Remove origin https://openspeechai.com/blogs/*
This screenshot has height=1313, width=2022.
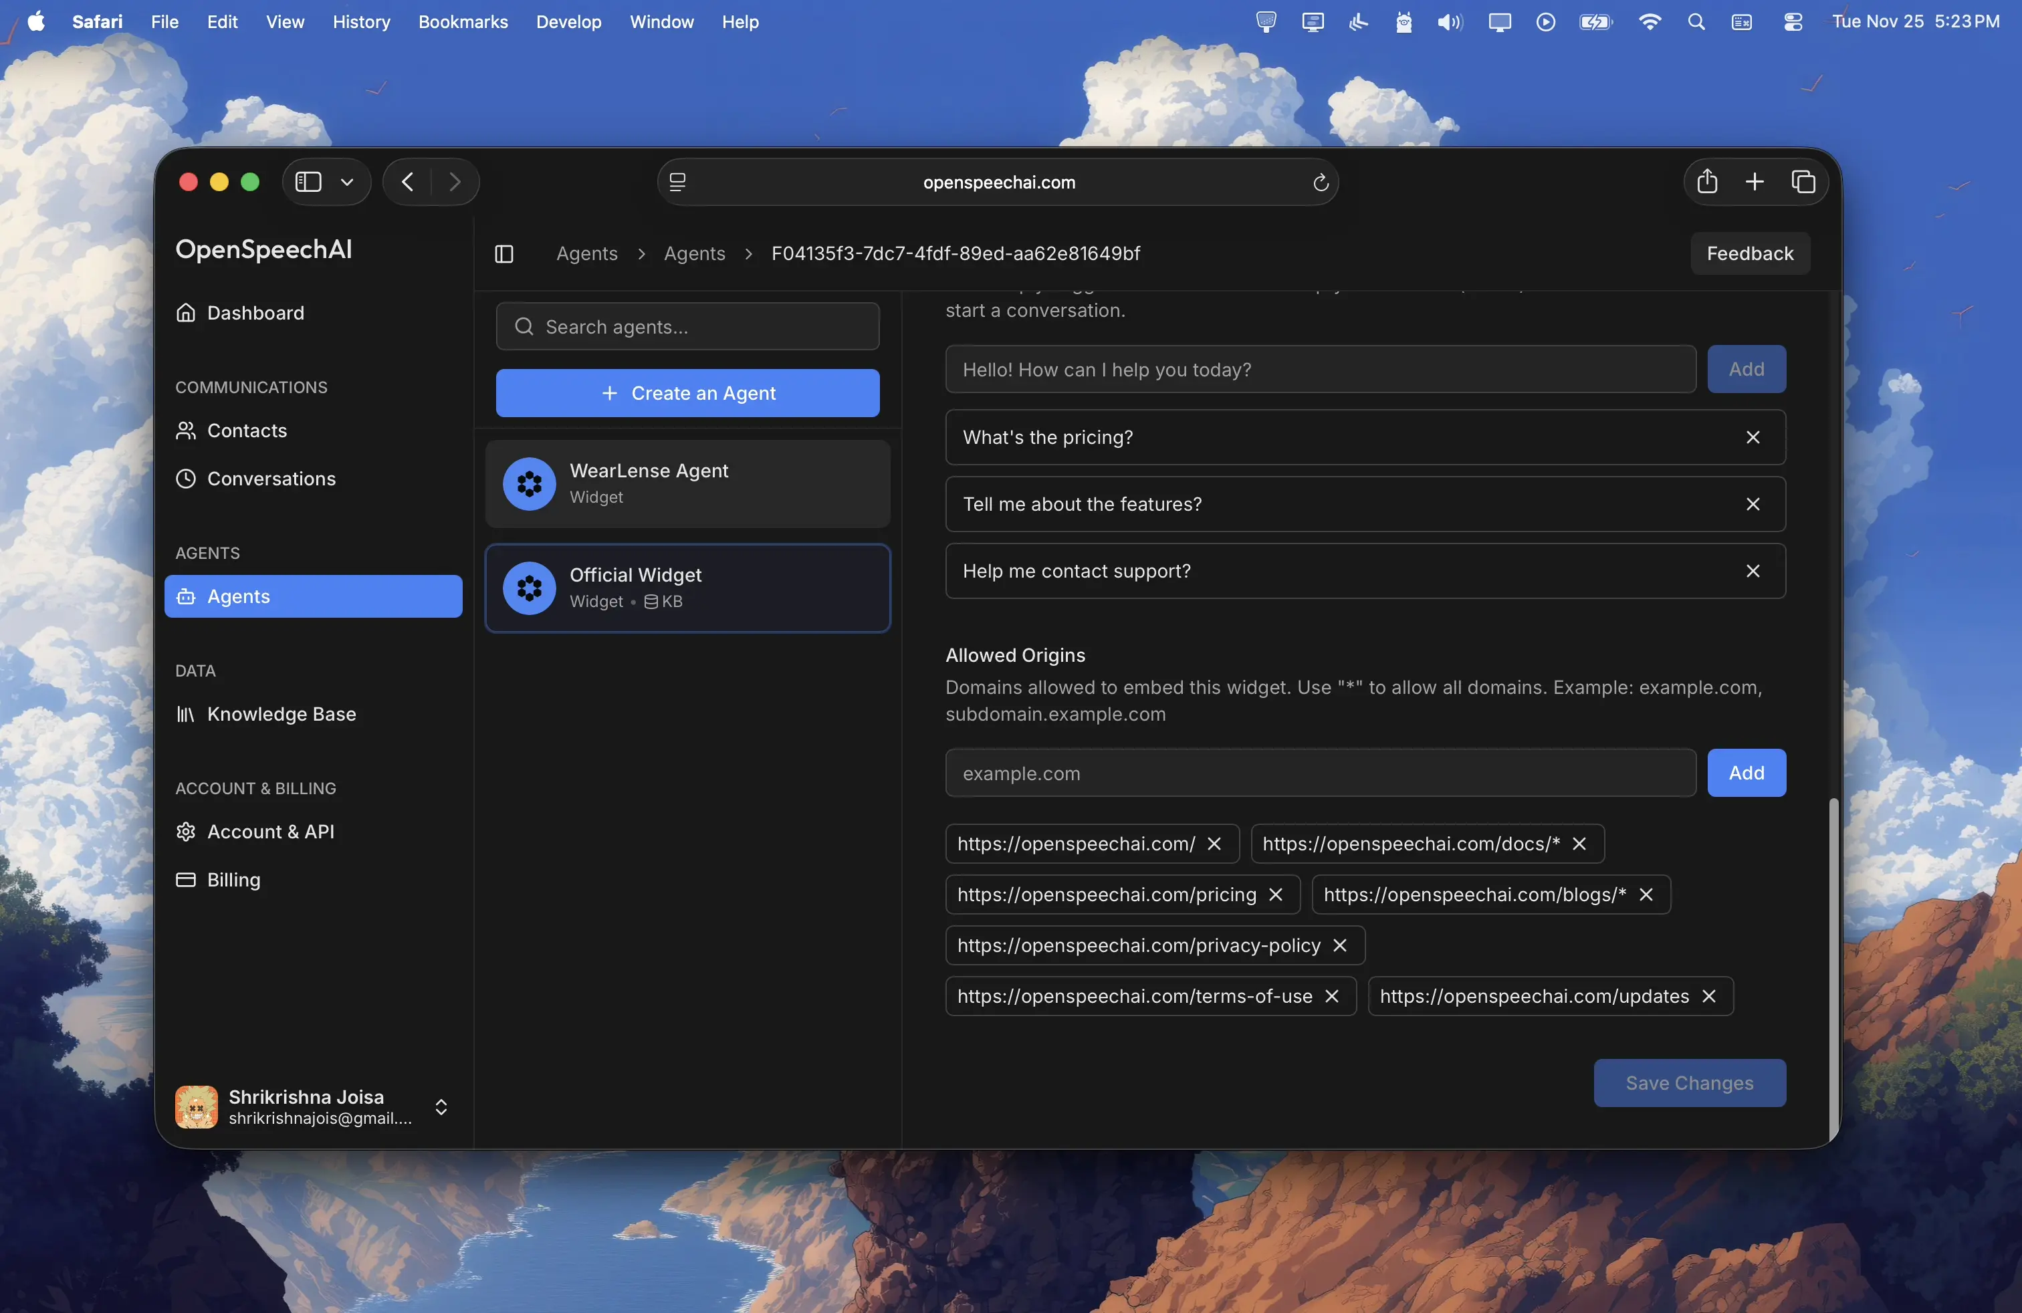click(x=1646, y=895)
